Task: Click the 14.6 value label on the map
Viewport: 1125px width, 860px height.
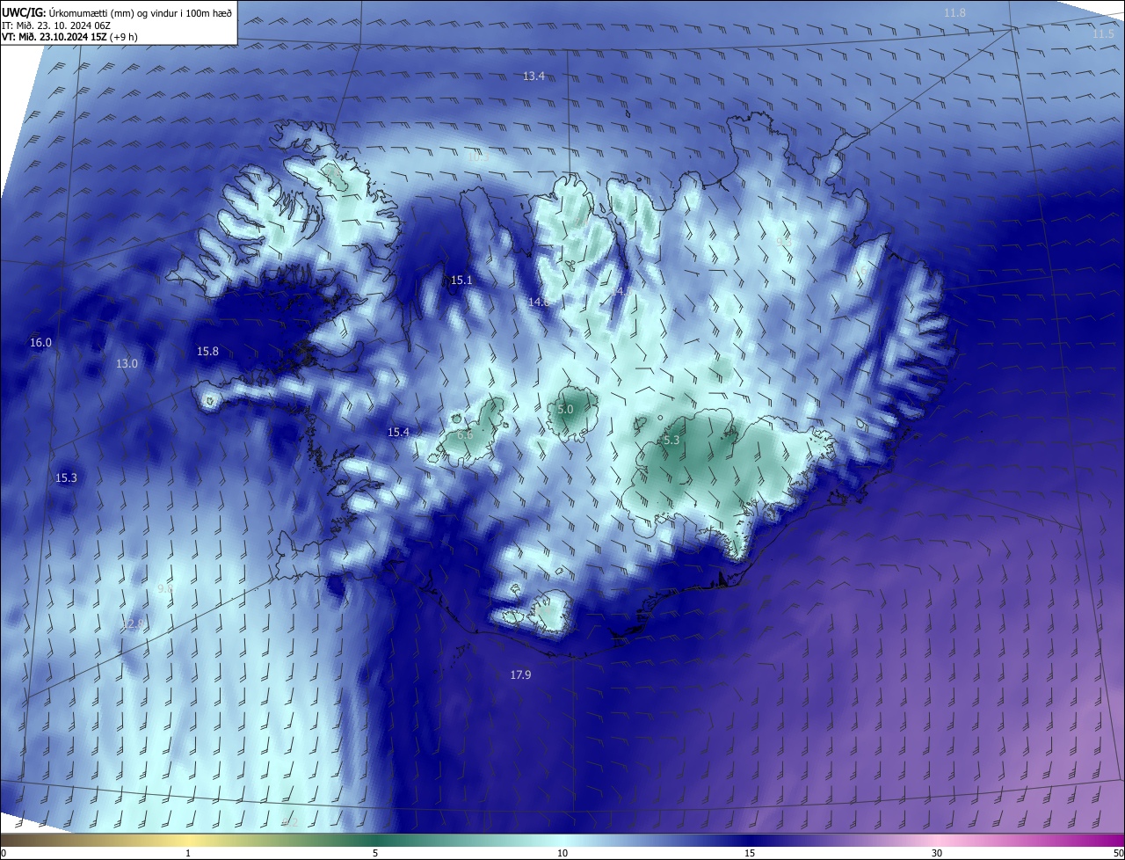Action: pyautogui.click(x=538, y=302)
